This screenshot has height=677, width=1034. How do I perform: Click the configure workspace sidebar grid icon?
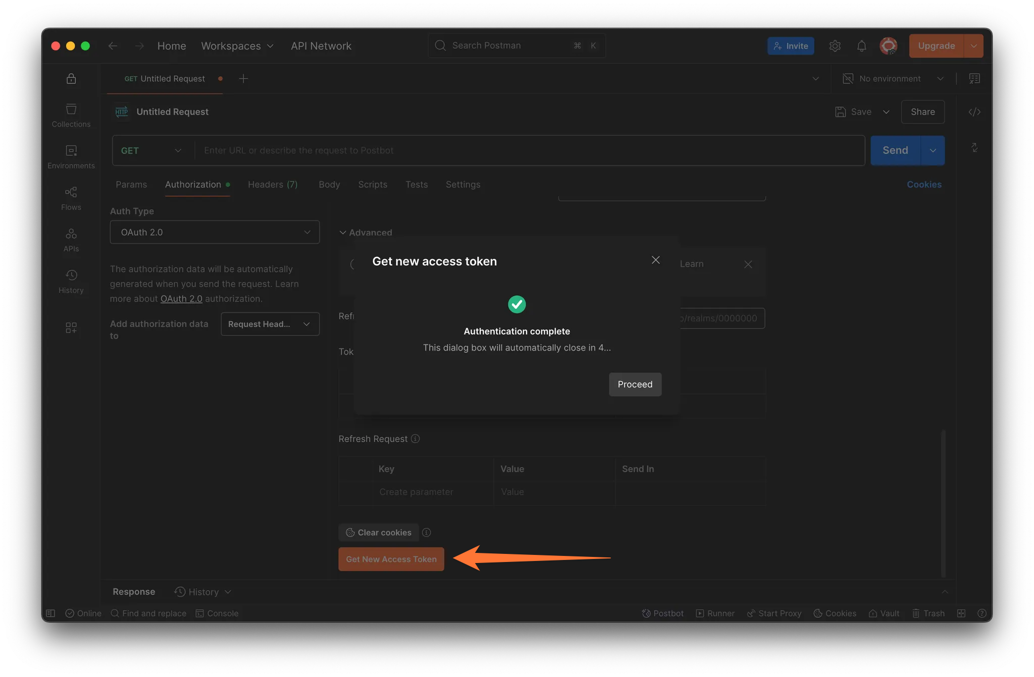(71, 328)
